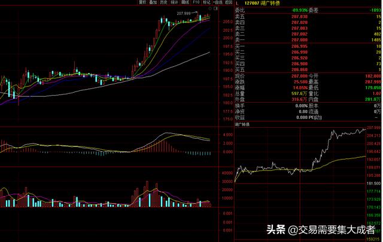This screenshot has height=242, width=383.
Task: Add stock via the +自选 button
Action: 218,2
